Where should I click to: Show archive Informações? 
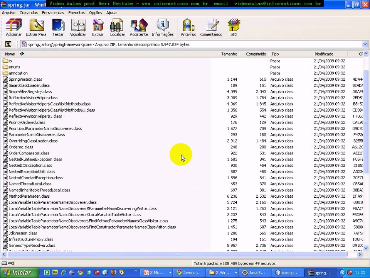[163, 27]
